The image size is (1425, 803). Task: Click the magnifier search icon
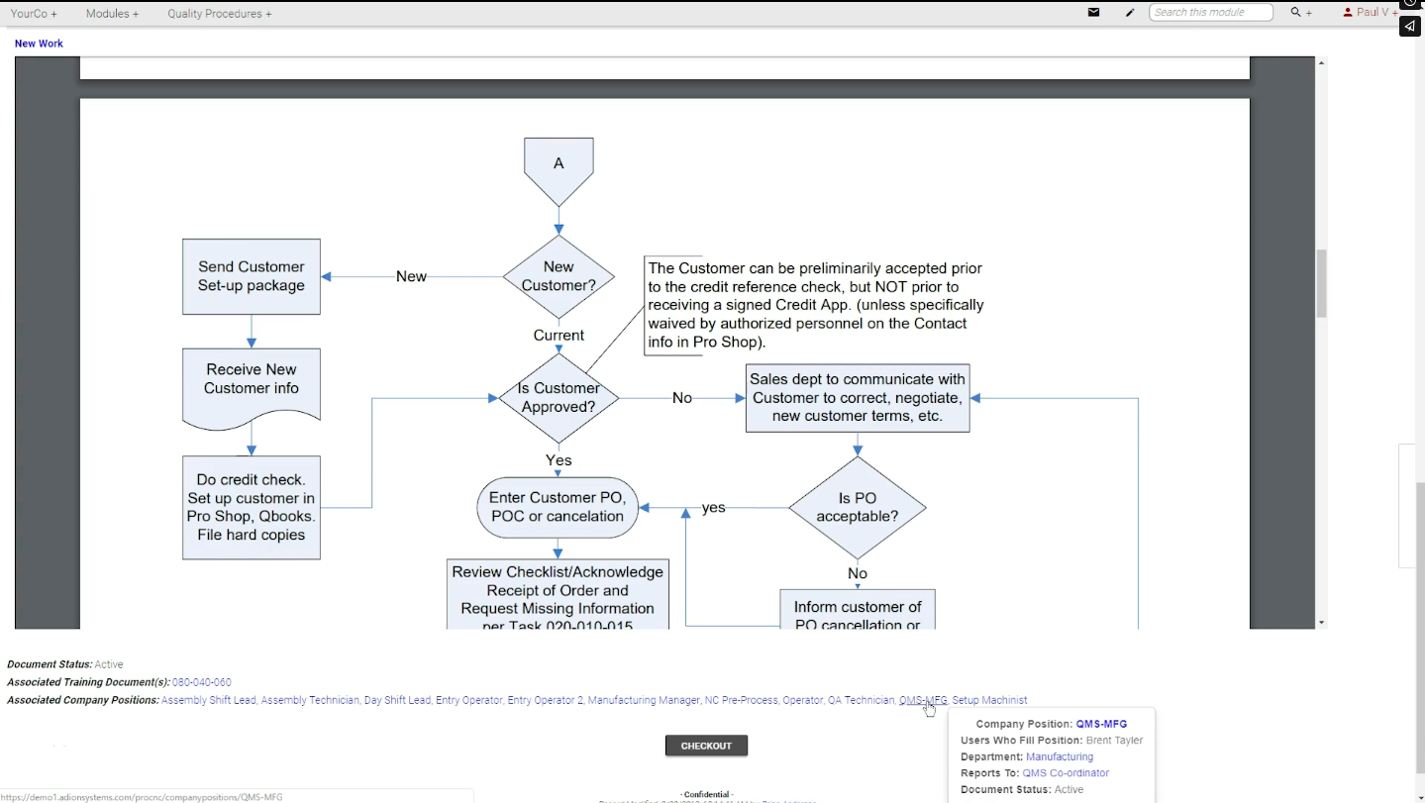coord(1295,13)
